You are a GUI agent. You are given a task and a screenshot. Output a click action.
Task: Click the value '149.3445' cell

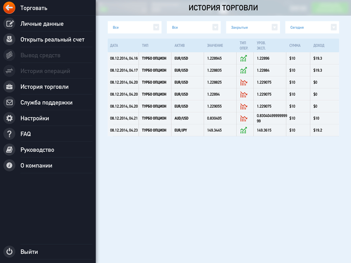pos(214,130)
